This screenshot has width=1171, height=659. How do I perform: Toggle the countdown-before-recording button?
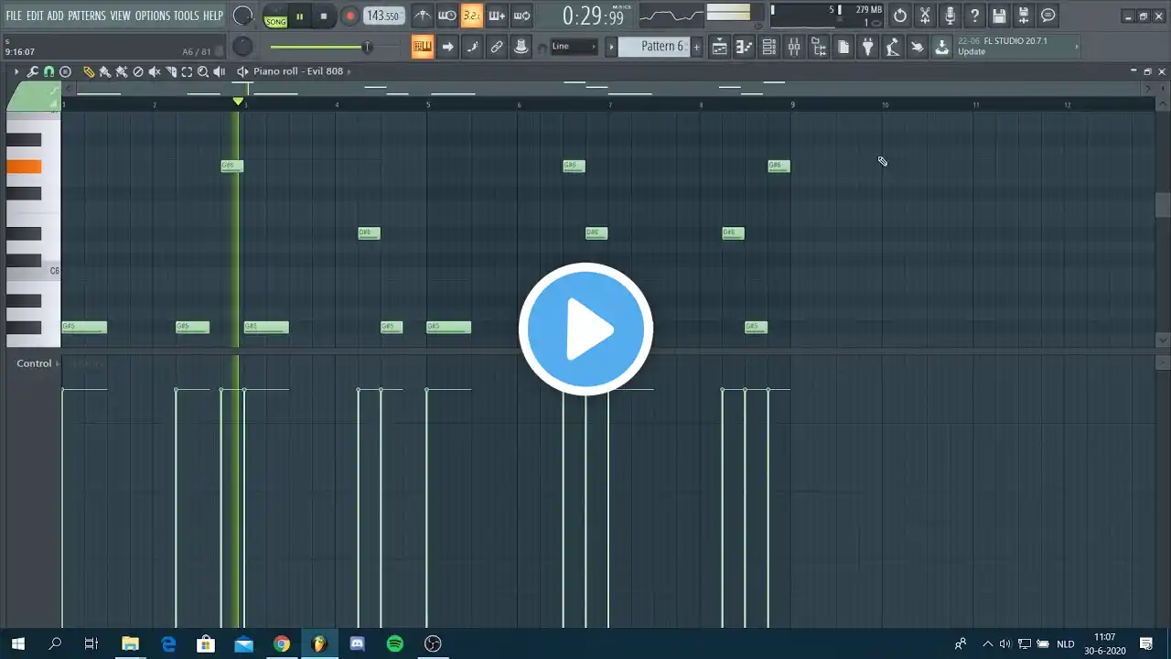pos(472,16)
